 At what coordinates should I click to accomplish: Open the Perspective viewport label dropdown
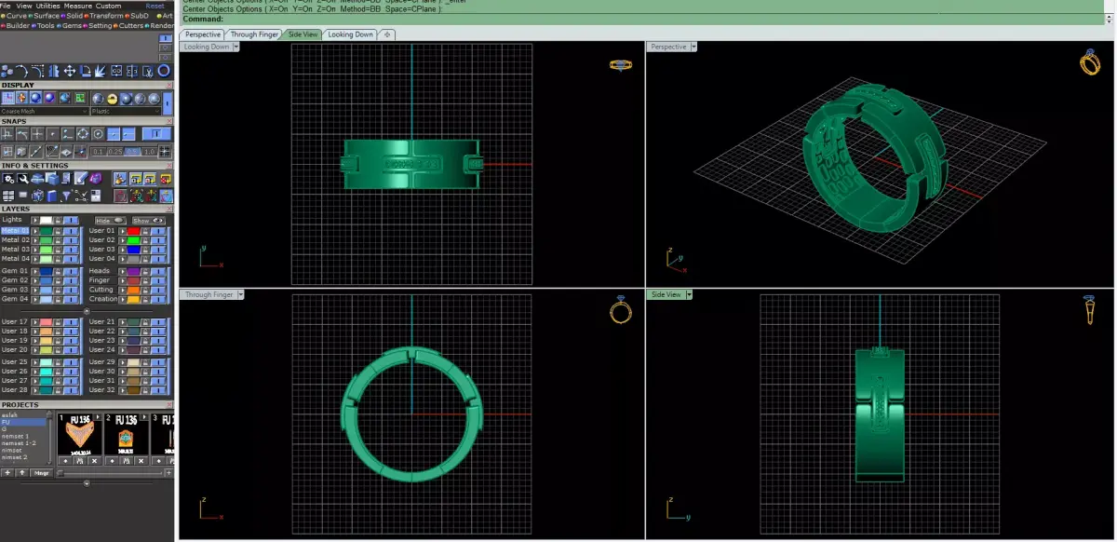(693, 47)
